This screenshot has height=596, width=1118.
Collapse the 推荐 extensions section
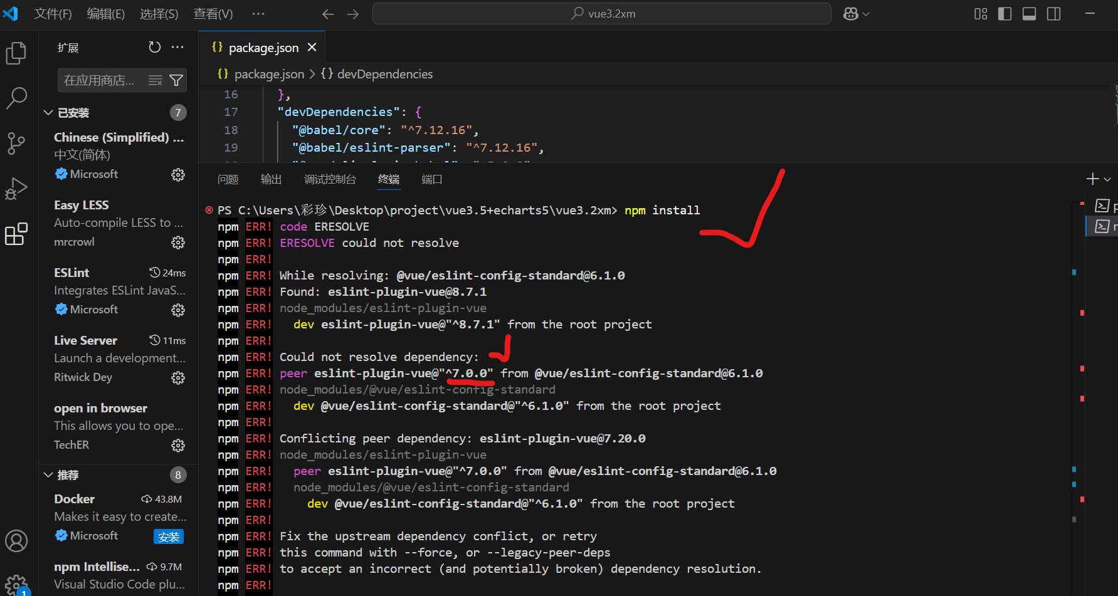[48, 474]
